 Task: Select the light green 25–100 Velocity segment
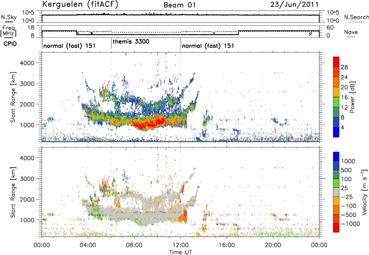(x=336, y=183)
